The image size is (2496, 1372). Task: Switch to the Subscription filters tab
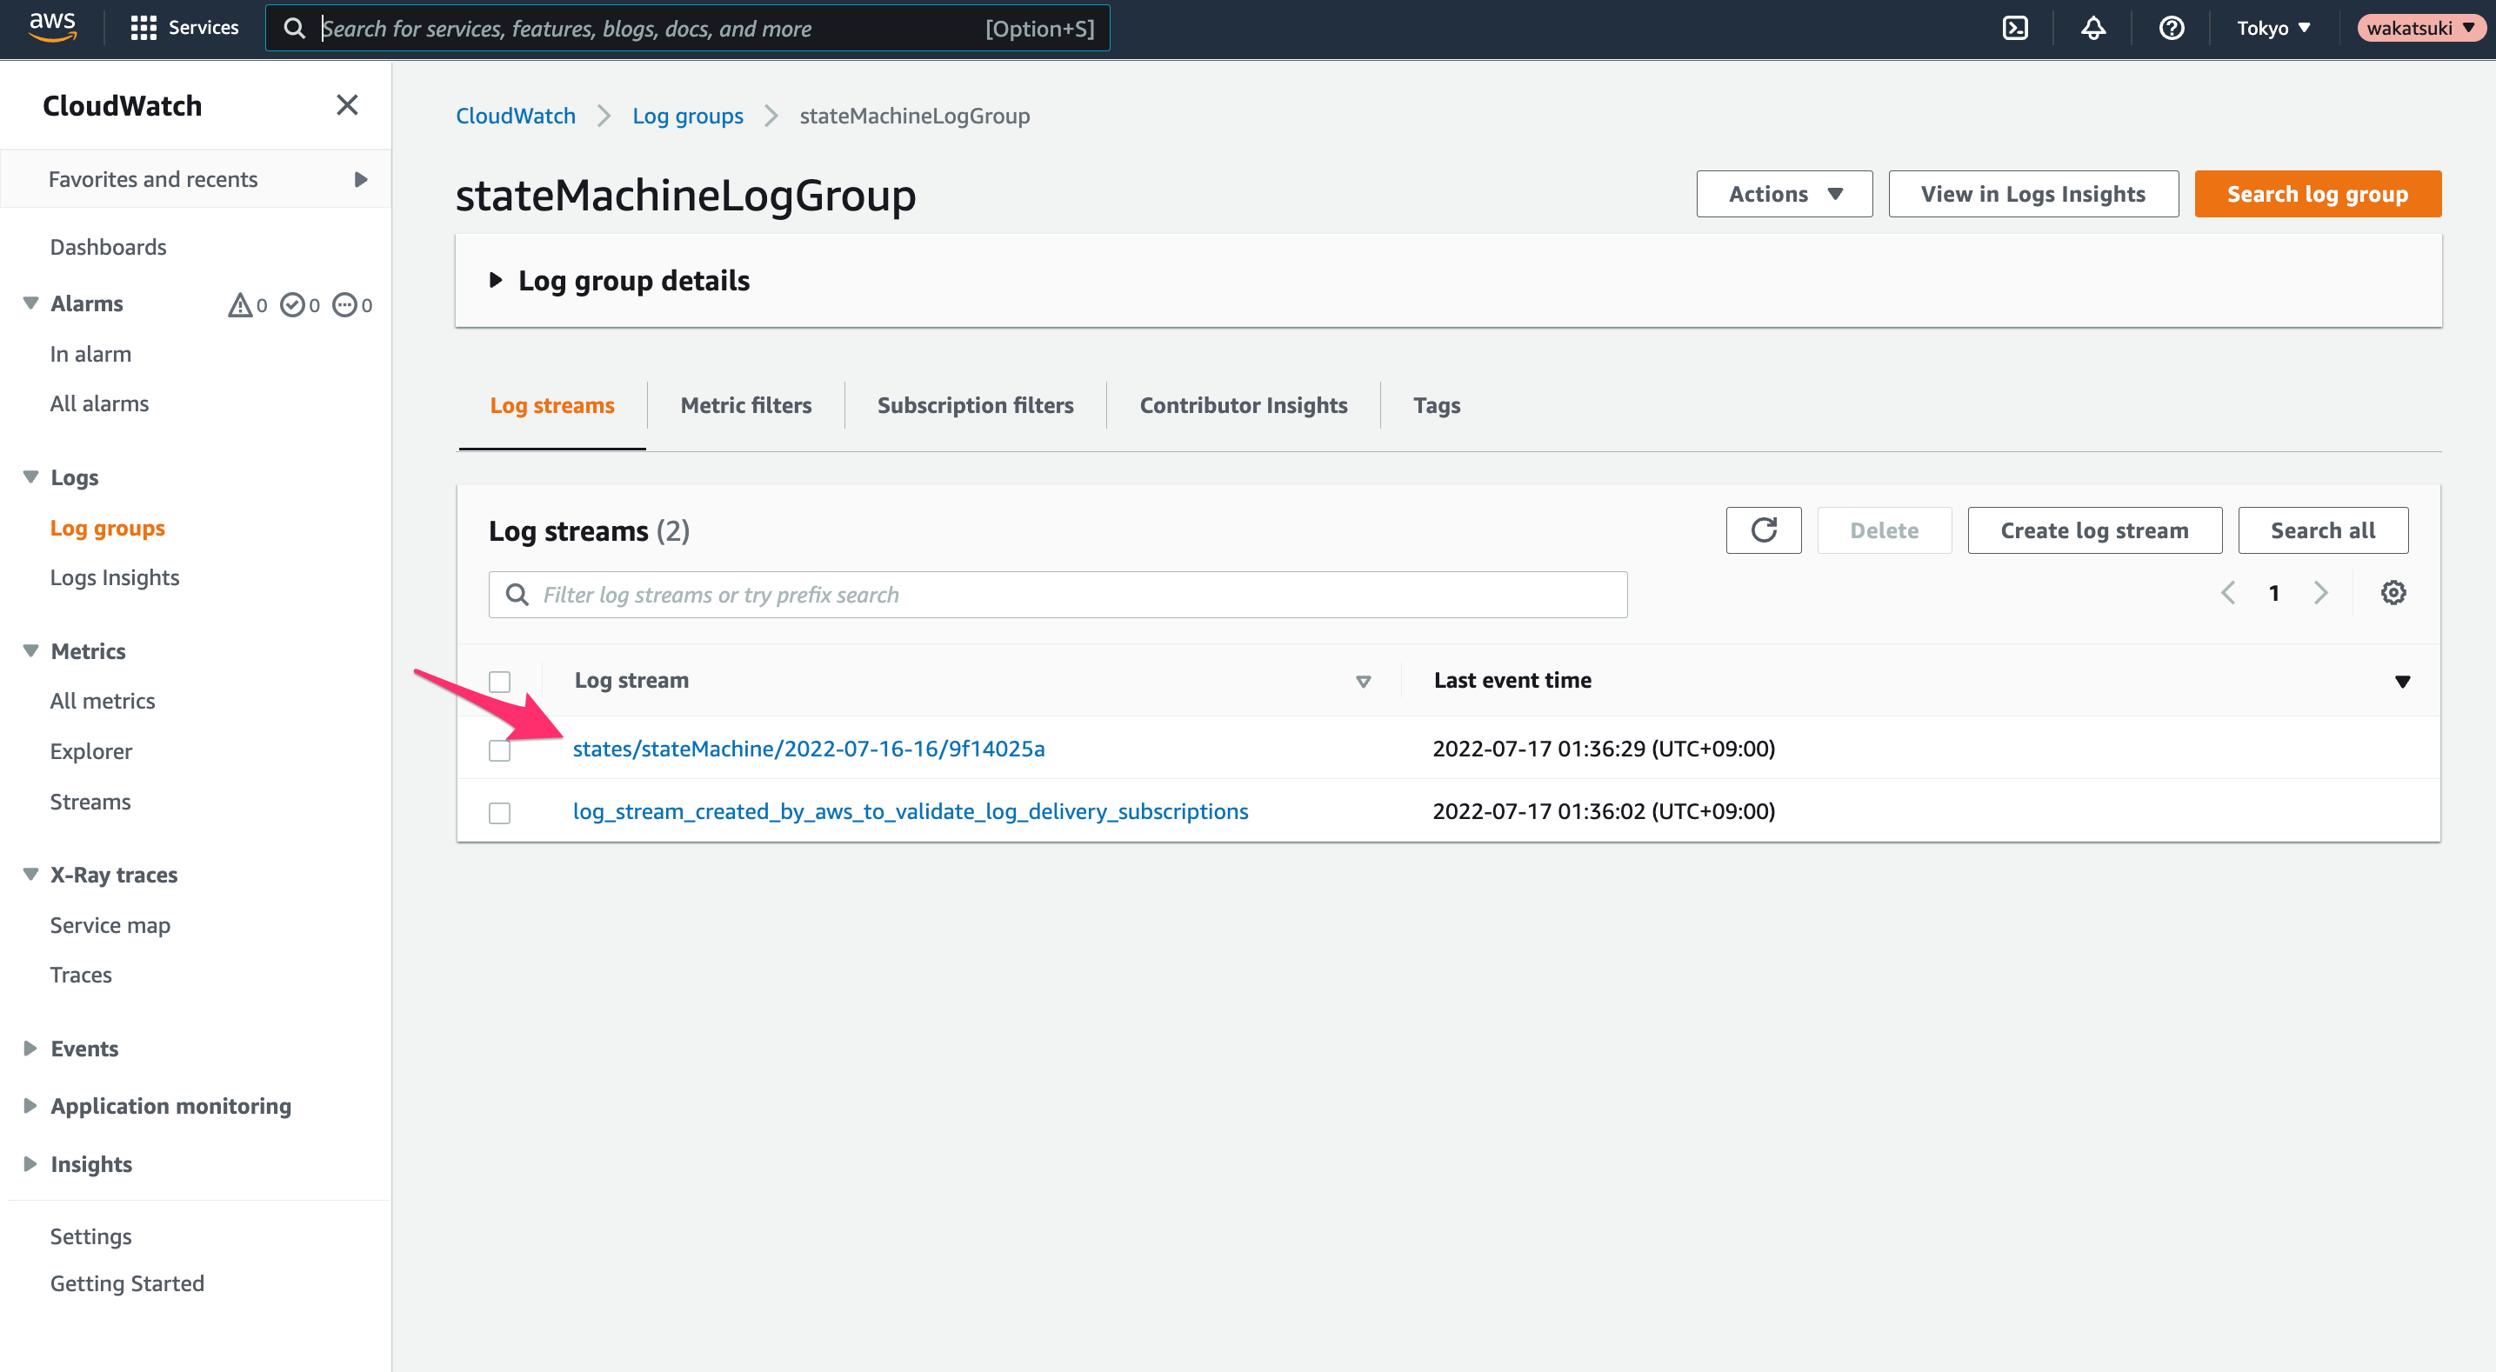click(976, 405)
